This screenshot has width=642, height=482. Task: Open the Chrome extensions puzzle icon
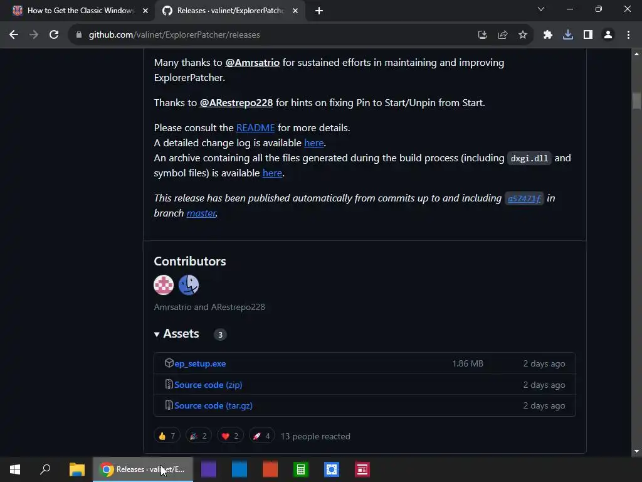548,35
